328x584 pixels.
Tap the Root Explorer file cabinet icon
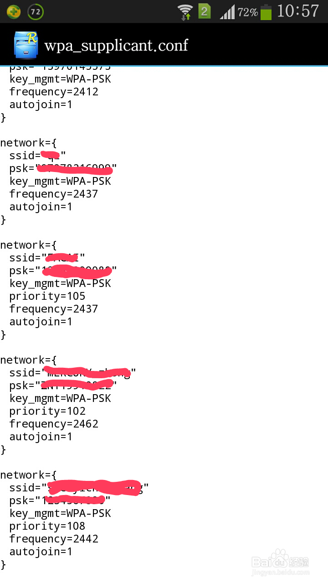coord(26,45)
